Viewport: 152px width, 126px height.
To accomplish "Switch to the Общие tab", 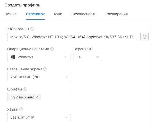I will (x=11, y=14).
